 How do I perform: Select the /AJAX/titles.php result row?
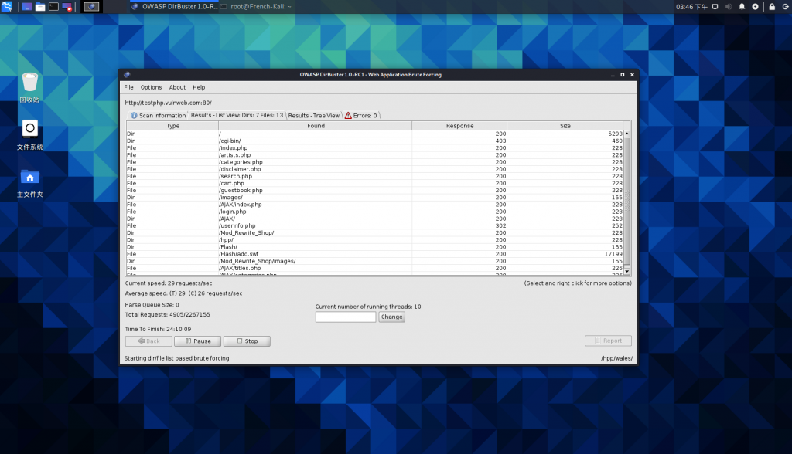(375, 268)
